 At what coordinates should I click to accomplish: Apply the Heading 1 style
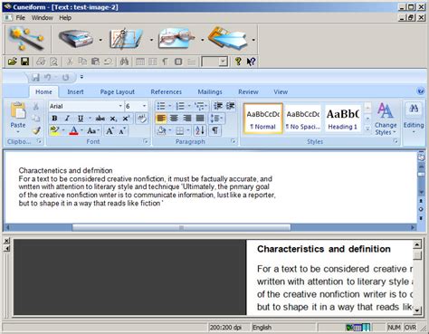point(343,119)
